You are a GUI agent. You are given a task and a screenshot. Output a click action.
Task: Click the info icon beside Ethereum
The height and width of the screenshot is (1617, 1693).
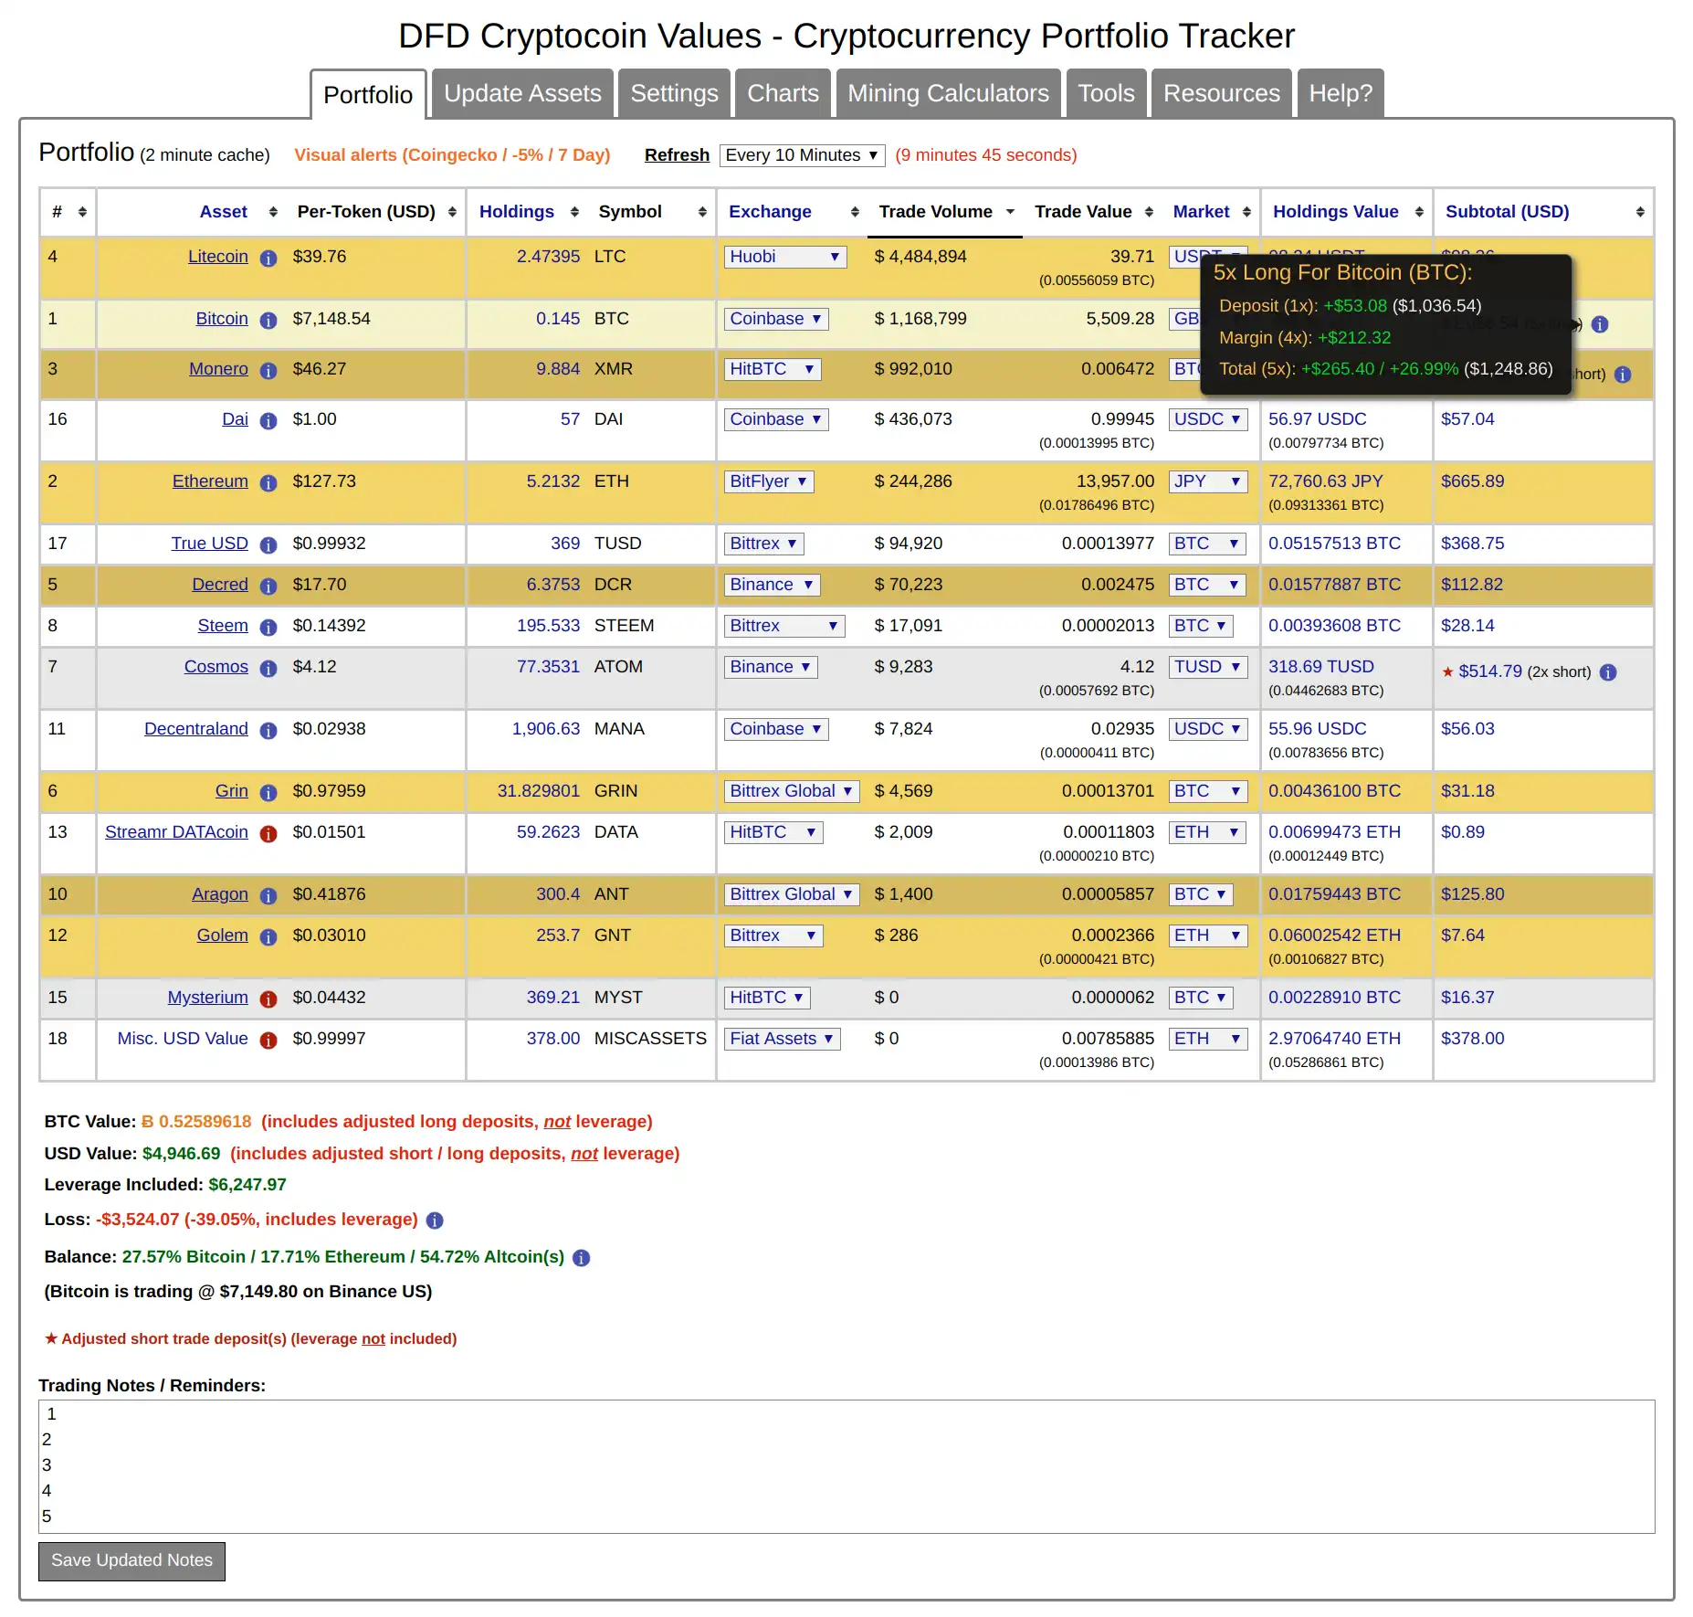tap(268, 483)
